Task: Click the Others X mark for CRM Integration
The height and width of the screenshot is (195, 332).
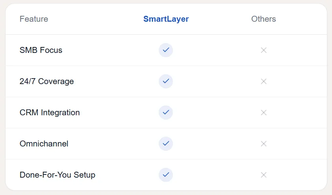Action: (264, 112)
